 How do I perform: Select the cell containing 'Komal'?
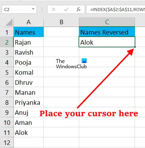29,72
